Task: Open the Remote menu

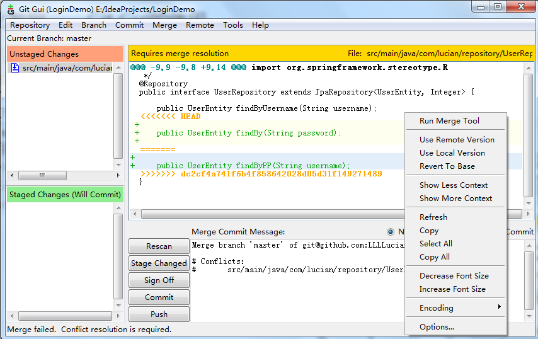Action: tap(200, 25)
